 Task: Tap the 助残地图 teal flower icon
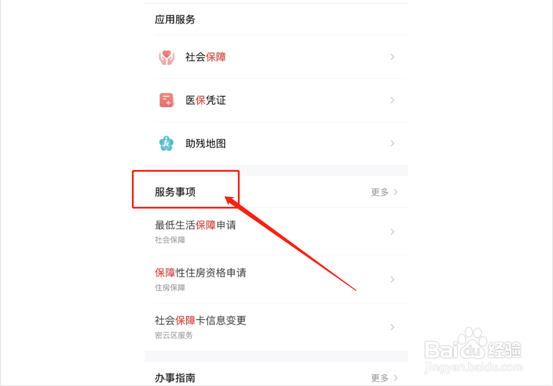[166, 143]
